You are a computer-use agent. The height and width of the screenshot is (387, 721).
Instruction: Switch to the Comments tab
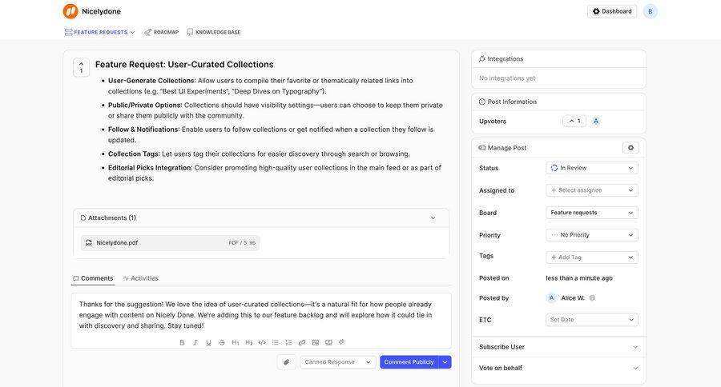(x=93, y=278)
